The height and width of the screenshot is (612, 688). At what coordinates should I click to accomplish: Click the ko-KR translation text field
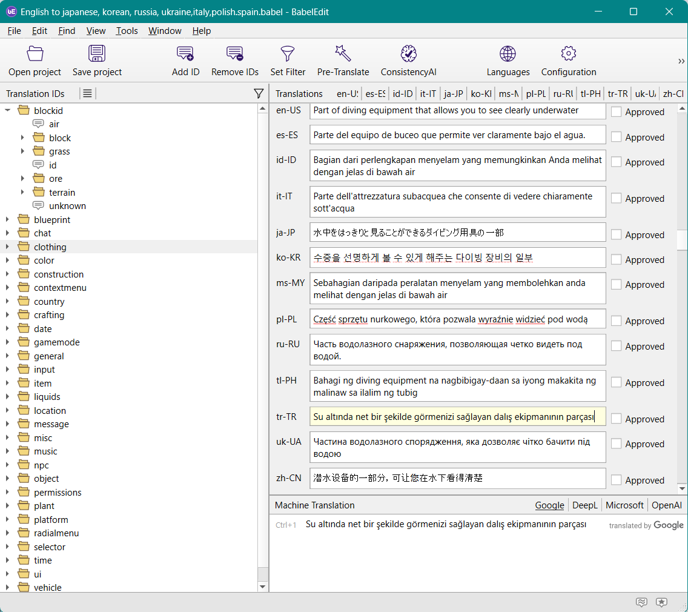pos(457,258)
